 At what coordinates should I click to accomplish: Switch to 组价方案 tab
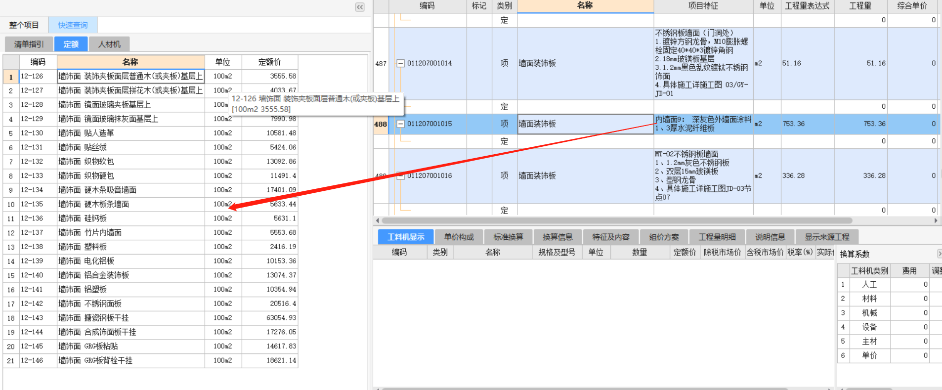click(x=664, y=237)
